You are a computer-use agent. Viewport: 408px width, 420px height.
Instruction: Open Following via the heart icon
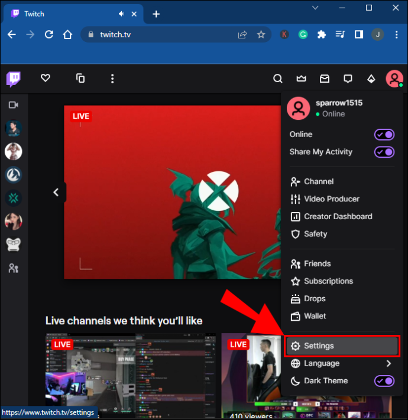click(x=46, y=78)
